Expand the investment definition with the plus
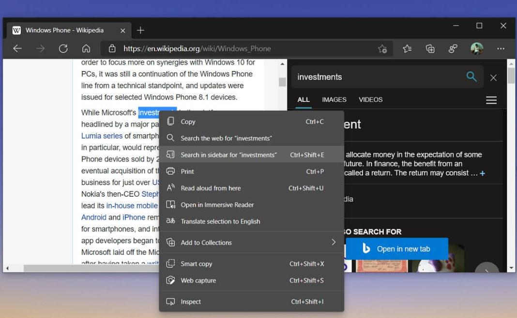The image size is (517, 318). pos(482,173)
